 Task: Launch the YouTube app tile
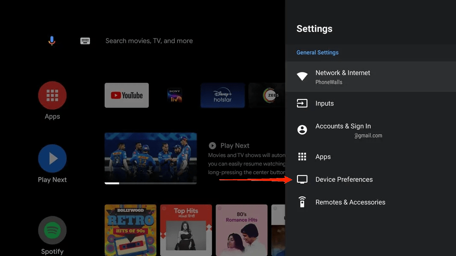(127, 95)
